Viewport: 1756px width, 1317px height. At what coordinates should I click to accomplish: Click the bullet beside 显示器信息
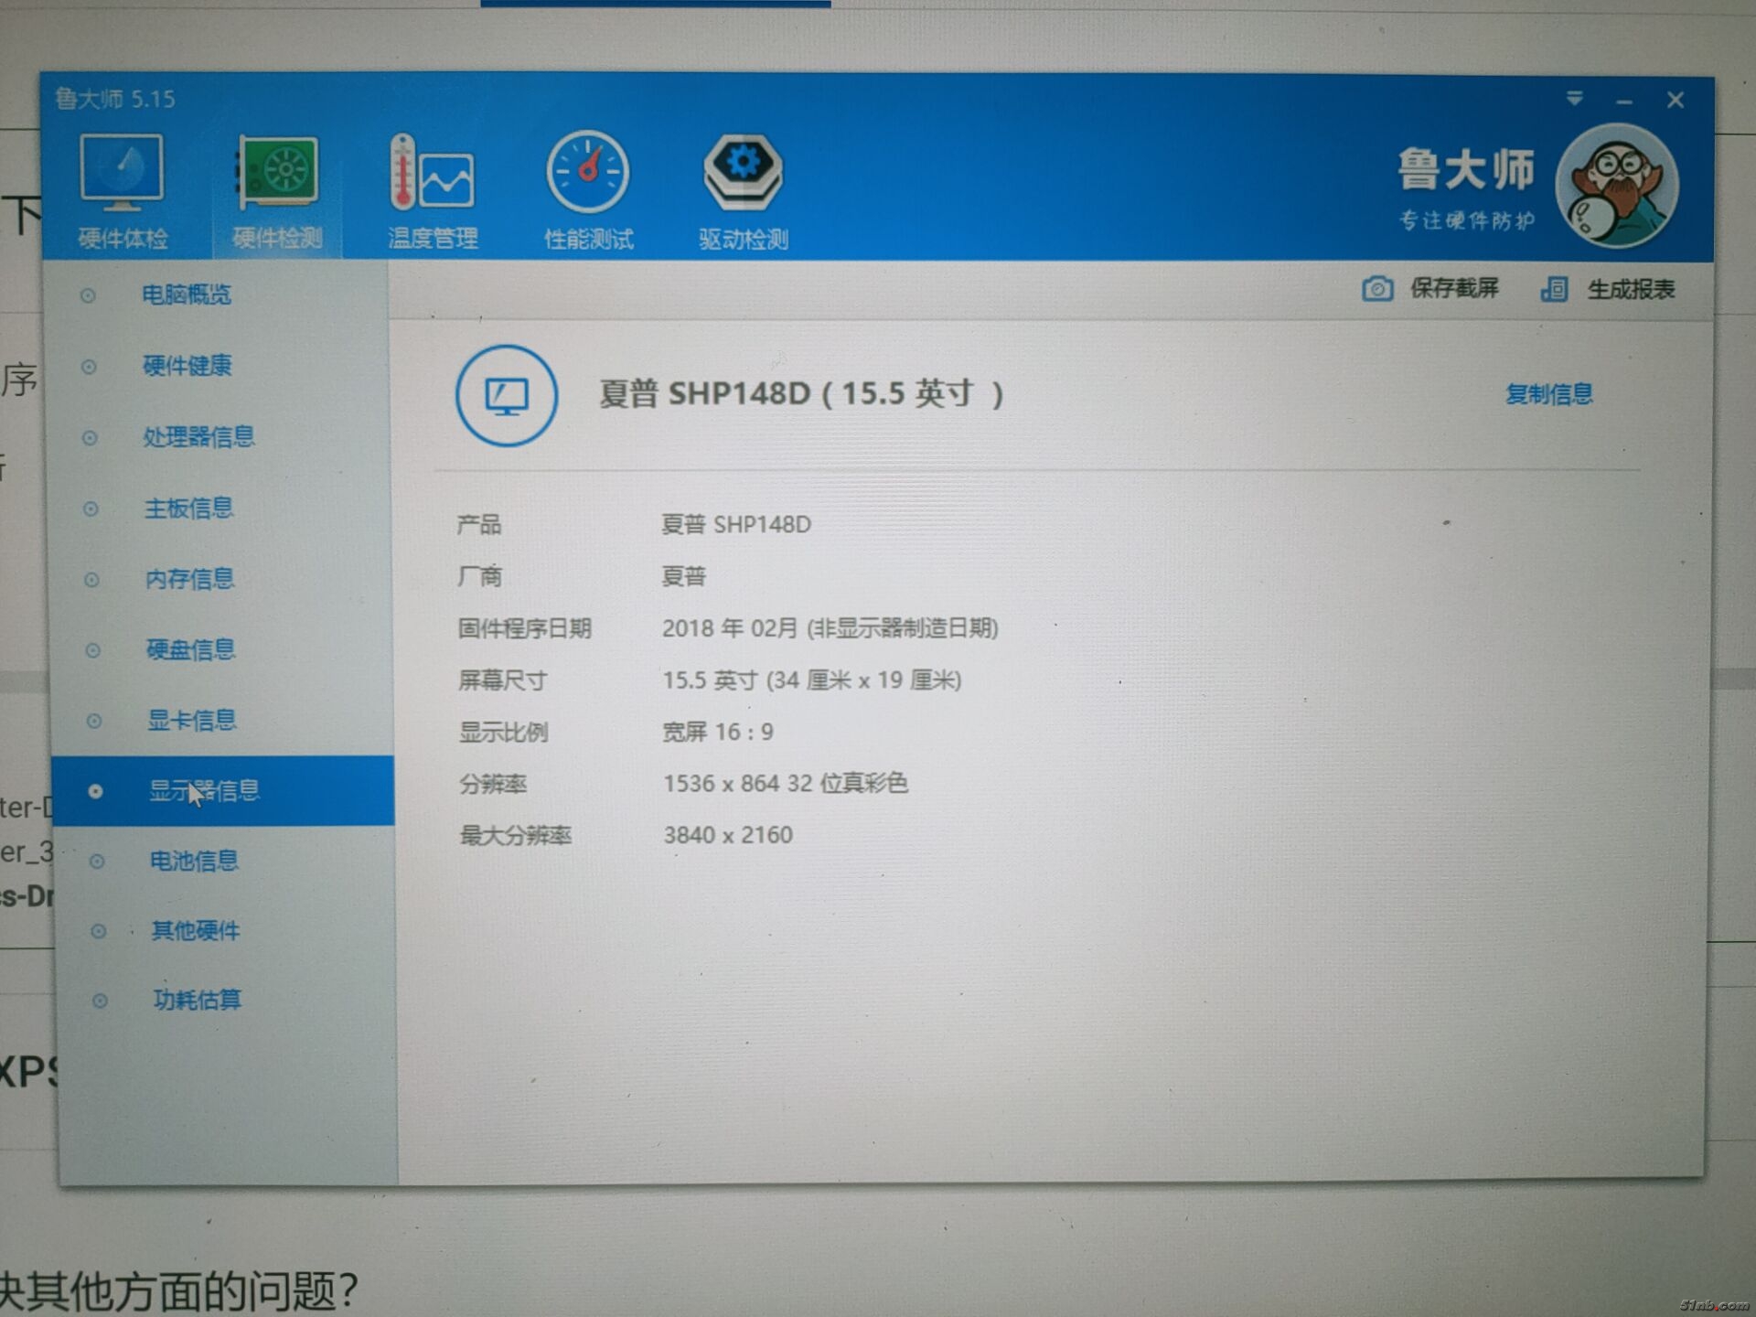tap(95, 792)
